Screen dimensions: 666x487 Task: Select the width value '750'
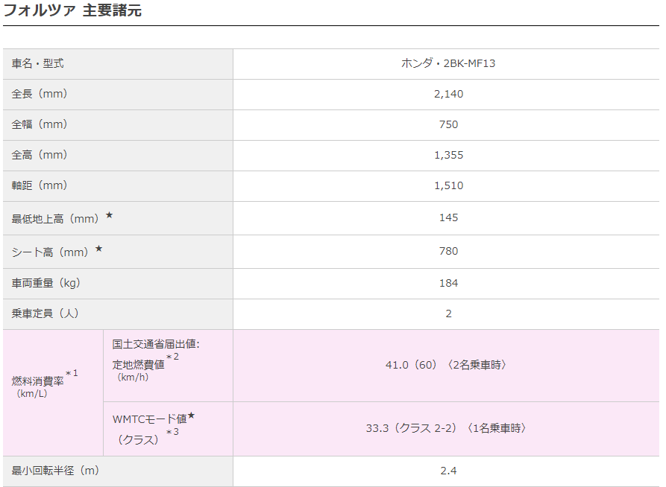pyautogui.click(x=448, y=124)
